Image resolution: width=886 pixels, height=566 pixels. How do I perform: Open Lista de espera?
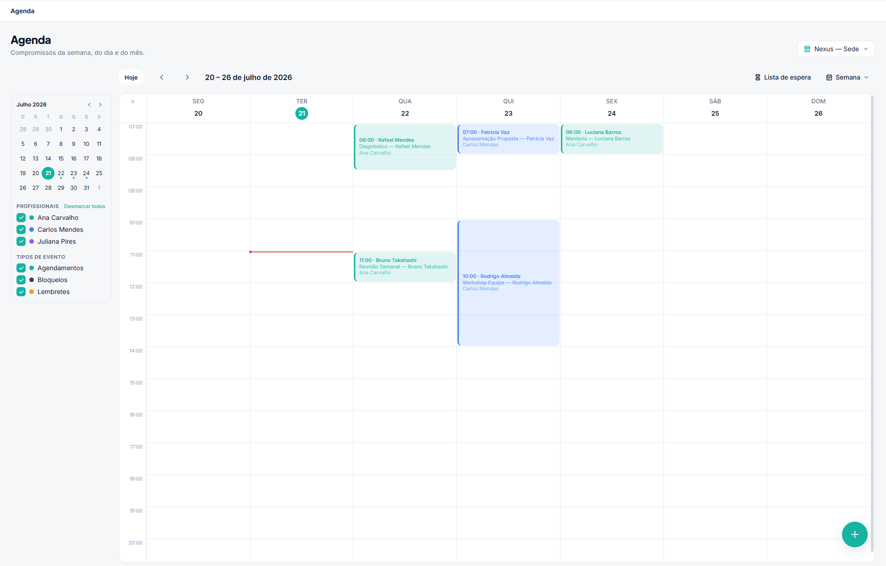[x=783, y=77]
